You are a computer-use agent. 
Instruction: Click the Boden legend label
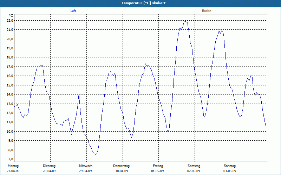pos(207,11)
